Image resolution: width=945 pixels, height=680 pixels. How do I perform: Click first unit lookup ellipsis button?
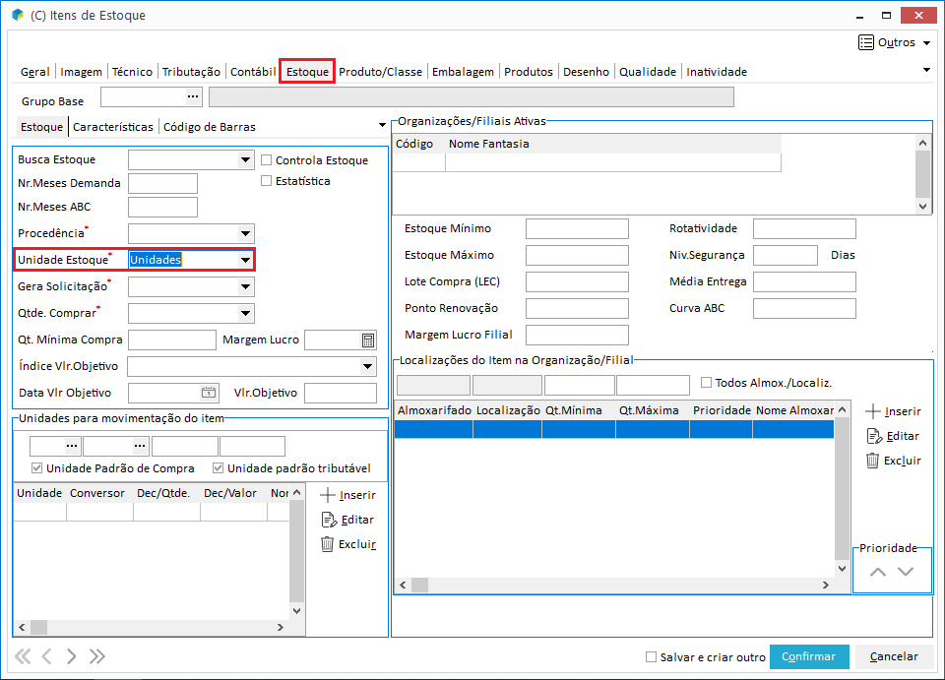[x=72, y=446]
